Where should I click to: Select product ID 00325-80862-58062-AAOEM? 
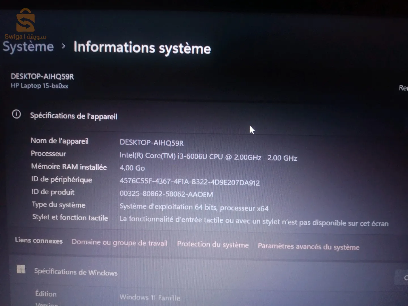(x=166, y=194)
